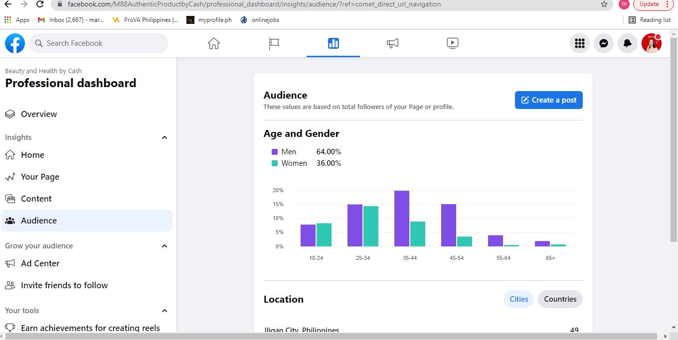Collapse the Insights section

[x=165, y=137]
